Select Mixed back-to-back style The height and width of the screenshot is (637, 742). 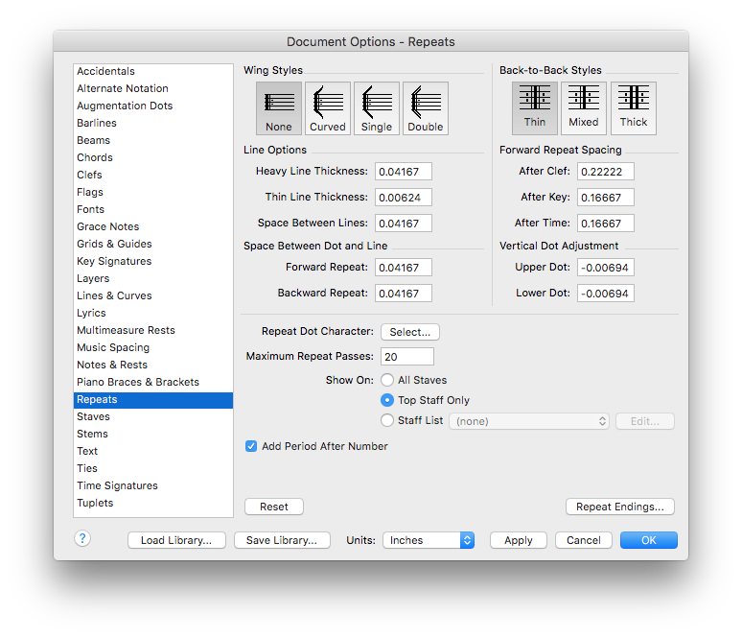click(584, 108)
